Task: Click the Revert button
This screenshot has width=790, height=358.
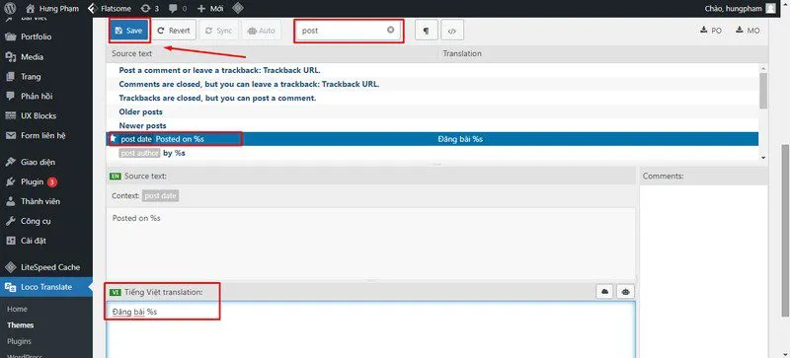Action: pos(174,31)
